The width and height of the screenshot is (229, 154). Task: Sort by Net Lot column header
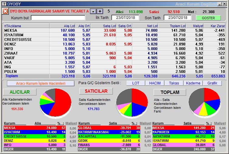[145, 26]
